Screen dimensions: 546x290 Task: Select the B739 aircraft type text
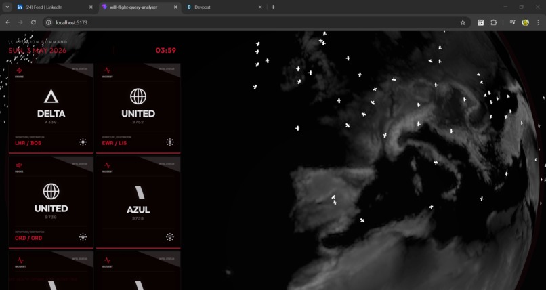click(x=51, y=217)
